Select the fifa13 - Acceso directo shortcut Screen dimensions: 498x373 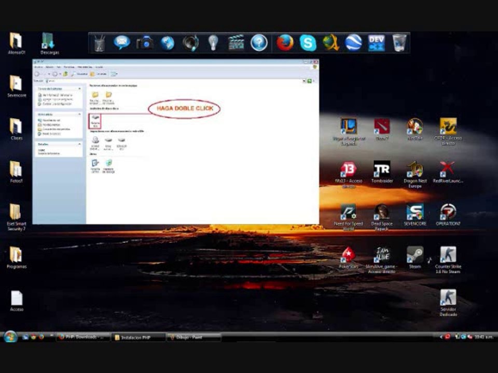pyautogui.click(x=349, y=175)
